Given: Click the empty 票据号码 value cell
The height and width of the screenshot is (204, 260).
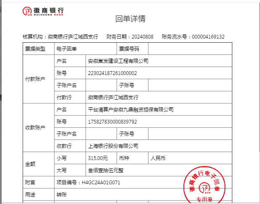Looking at the screenshot, I should pyautogui.click(x=189, y=49).
